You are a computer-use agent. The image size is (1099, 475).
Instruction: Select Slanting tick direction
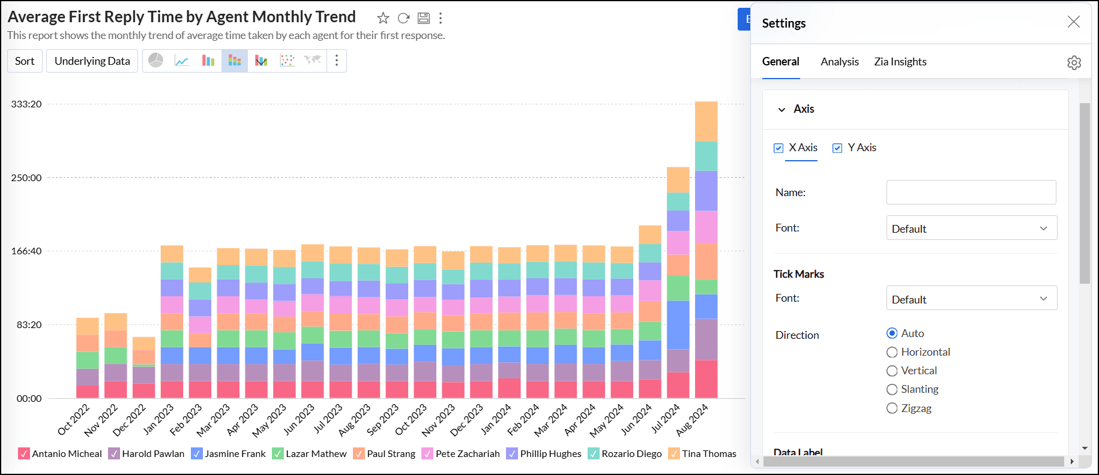[x=892, y=390]
